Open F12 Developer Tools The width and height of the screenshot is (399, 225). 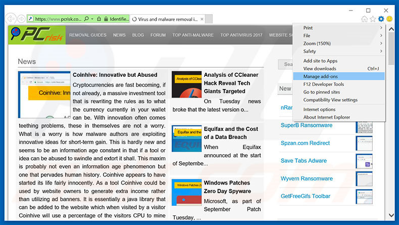(339, 84)
